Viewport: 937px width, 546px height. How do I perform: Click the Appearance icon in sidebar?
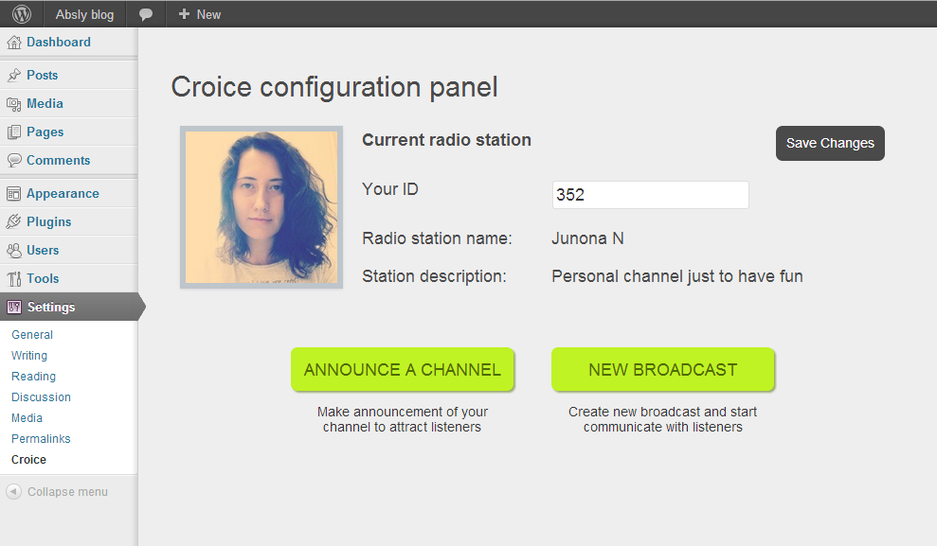point(14,193)
